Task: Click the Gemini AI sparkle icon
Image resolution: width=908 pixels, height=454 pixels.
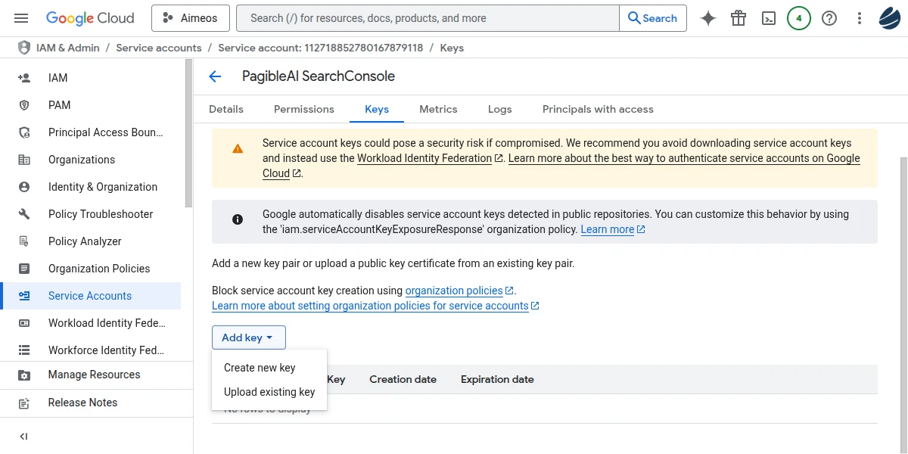Action: tap(708, 18)
